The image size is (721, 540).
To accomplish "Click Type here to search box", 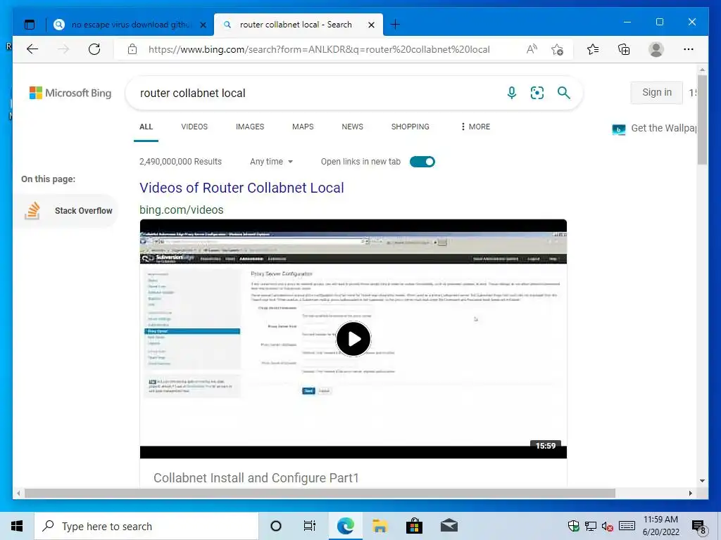I will coord(146,526).
